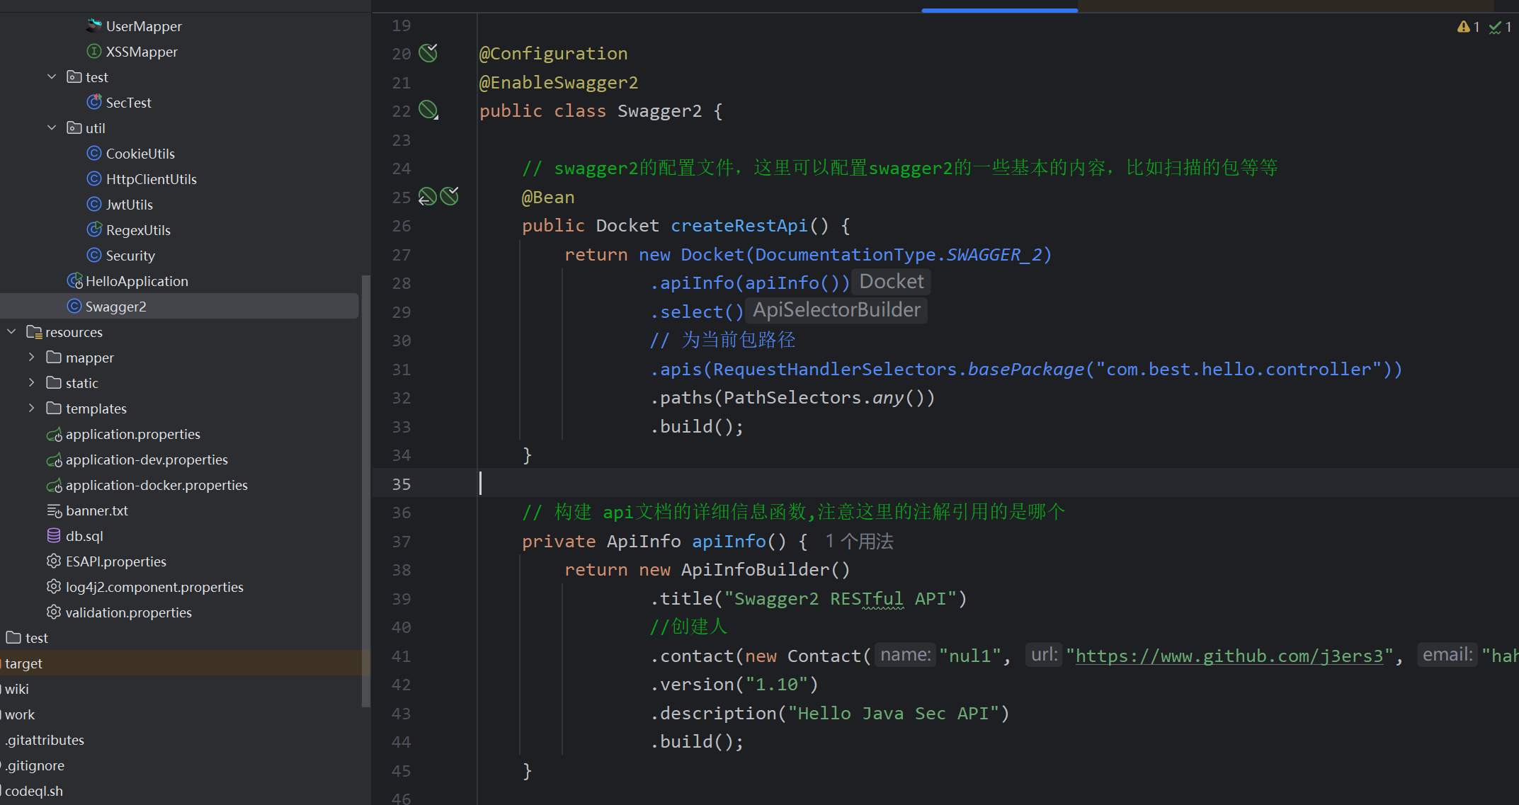Click the resources root folder icon

point(34,331)
